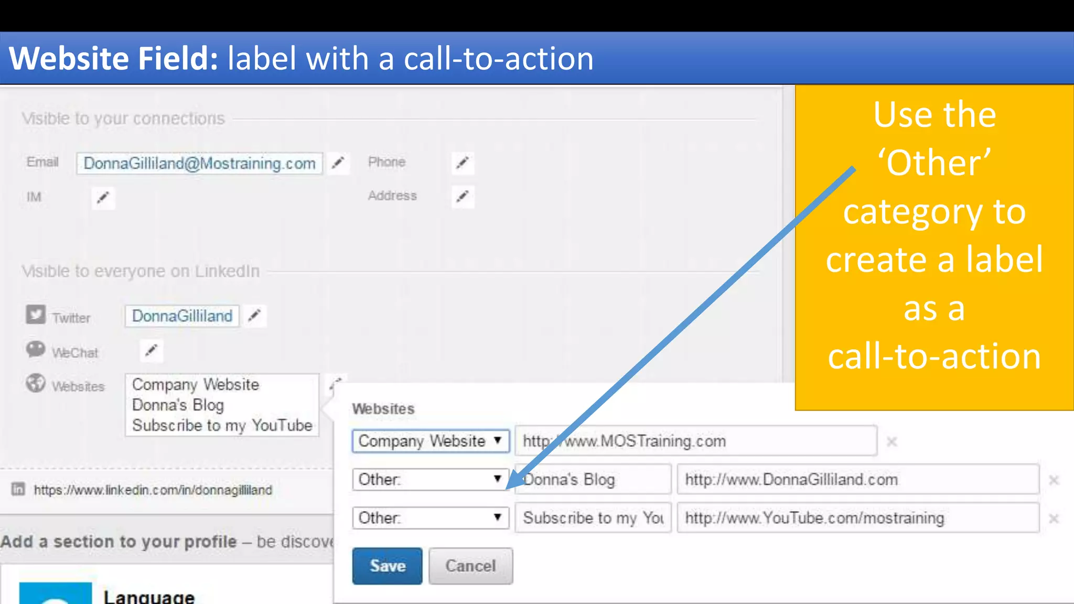Remove the Company Website row with its X
This screenshot has height=604, width=1074.
coord(892,442)
